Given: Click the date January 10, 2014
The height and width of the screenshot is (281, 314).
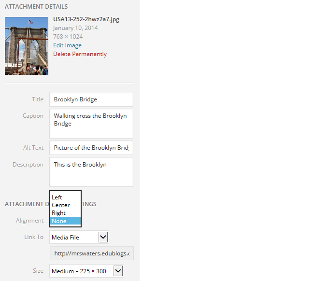Looking at the screenshot, I should 75,28.
